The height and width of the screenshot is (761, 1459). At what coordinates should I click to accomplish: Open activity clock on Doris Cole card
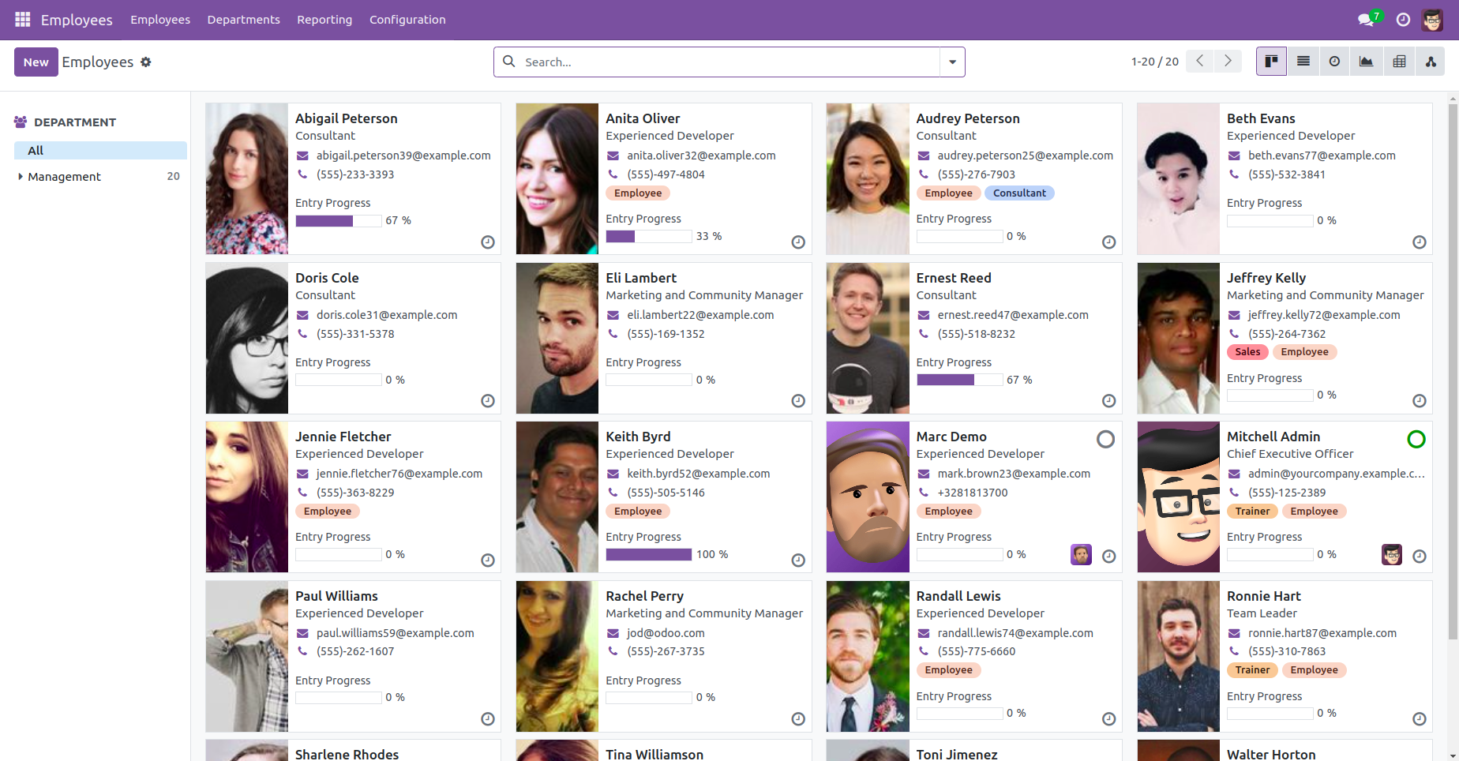tap(488, 401)
